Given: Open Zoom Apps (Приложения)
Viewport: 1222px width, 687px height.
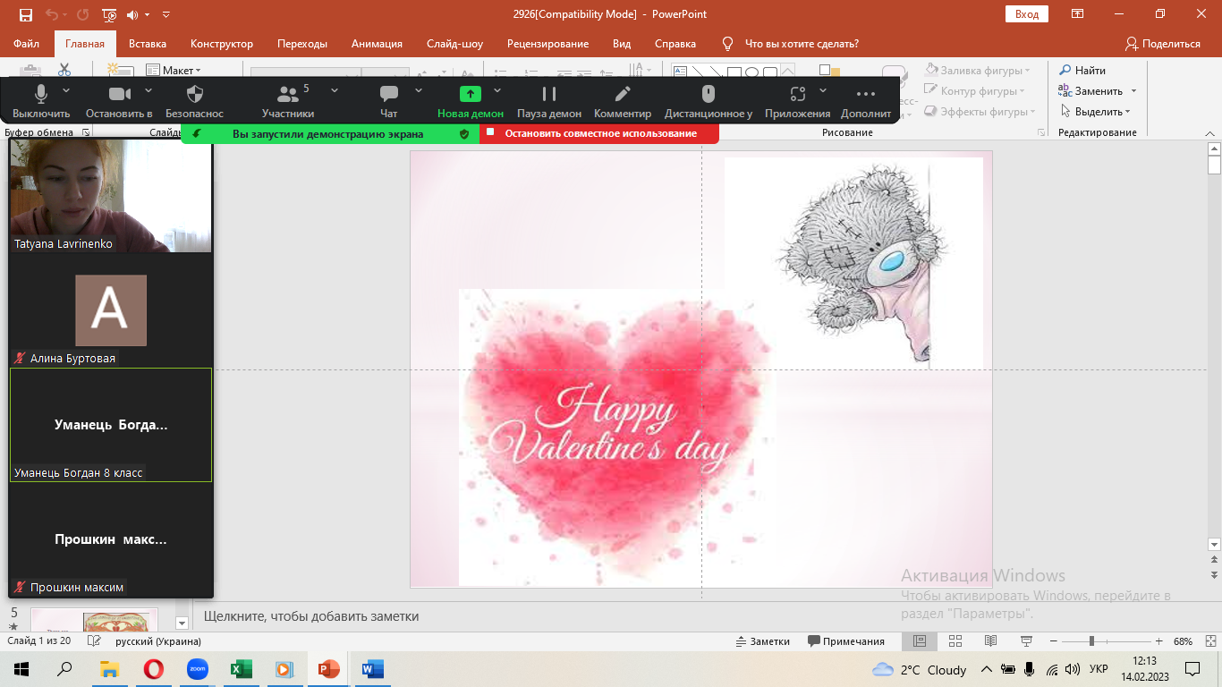Looking at the screenshot, I should (x=797, y=100).
